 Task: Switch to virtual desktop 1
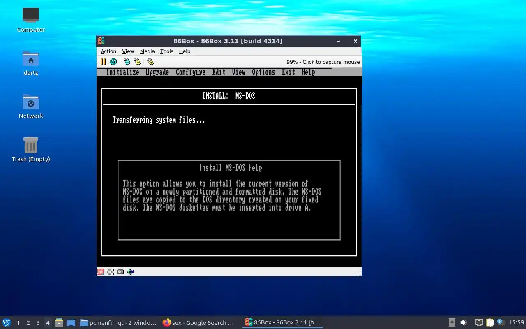coord(18,323)
